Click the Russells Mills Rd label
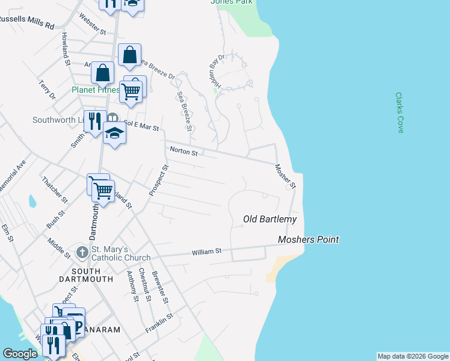The height and width of the screenshot is (361, 450). [26, 22]
